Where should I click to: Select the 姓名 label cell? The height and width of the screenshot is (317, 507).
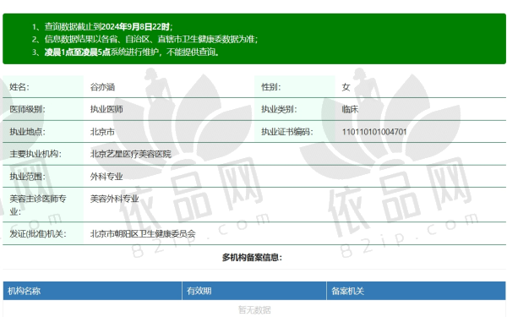(x=43, y=87)
